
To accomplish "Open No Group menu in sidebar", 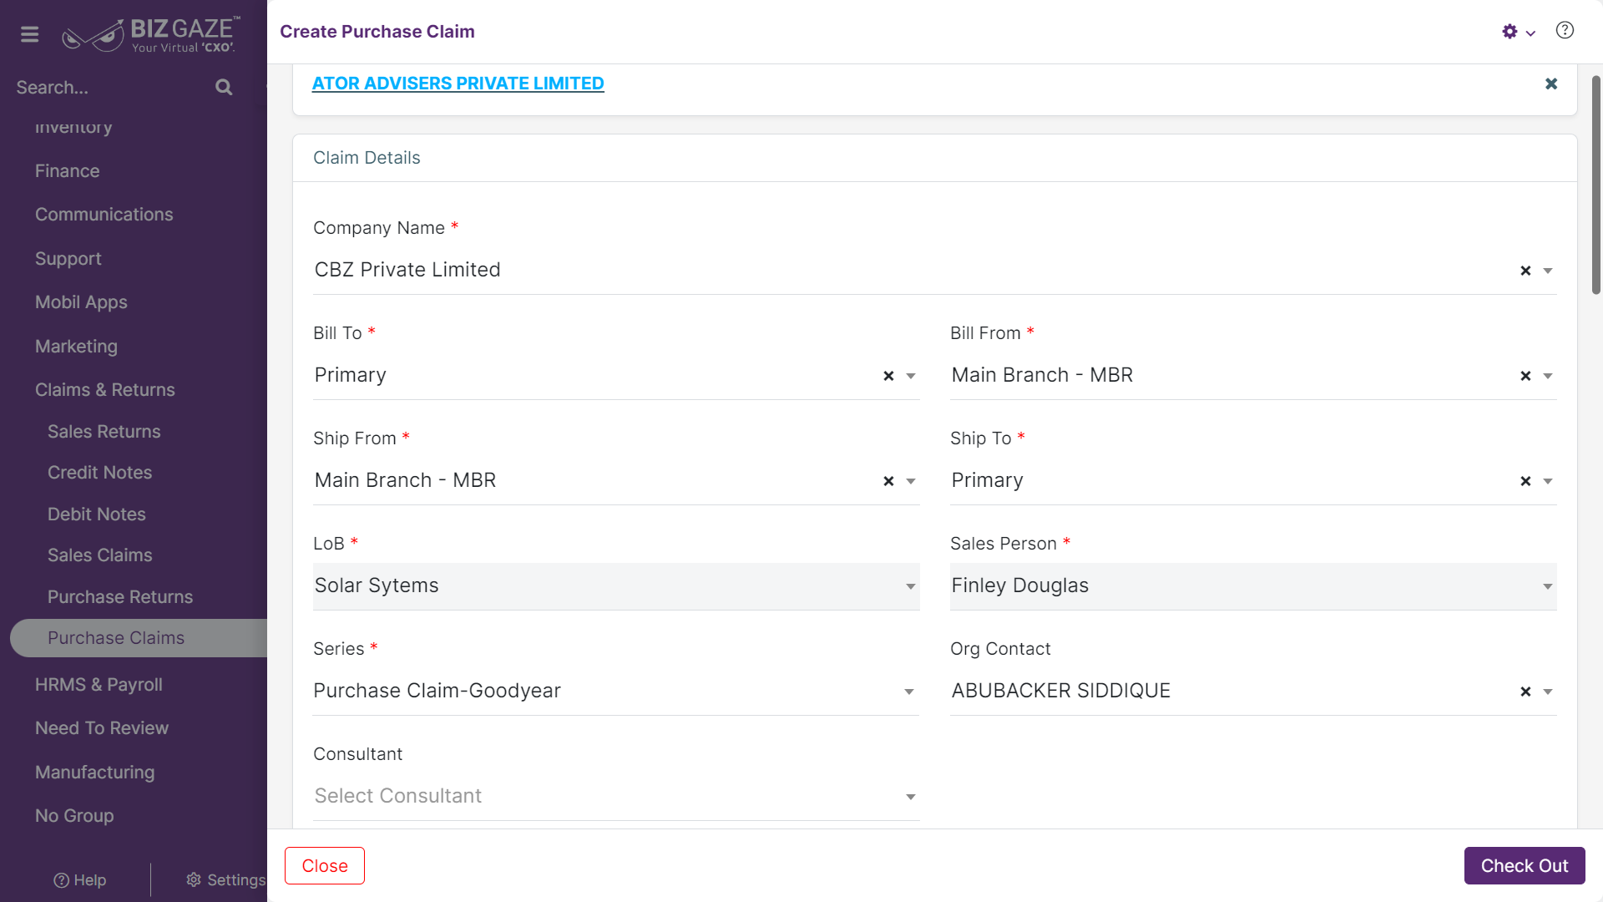I will tap(74, 816).
